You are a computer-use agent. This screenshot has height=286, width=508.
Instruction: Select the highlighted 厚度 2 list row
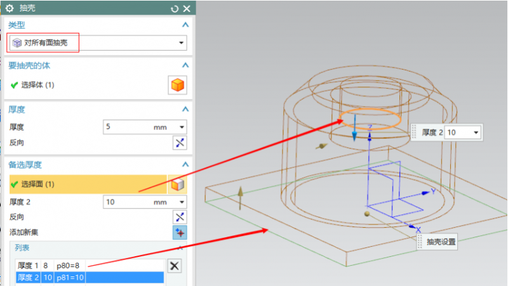(89, 278)
